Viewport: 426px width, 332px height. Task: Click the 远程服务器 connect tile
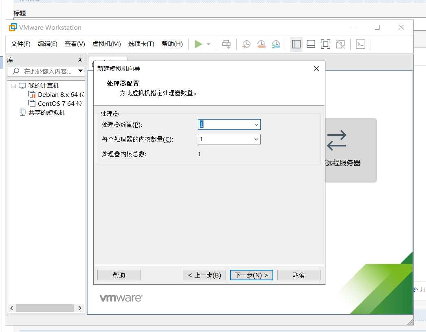pos(351,150)
